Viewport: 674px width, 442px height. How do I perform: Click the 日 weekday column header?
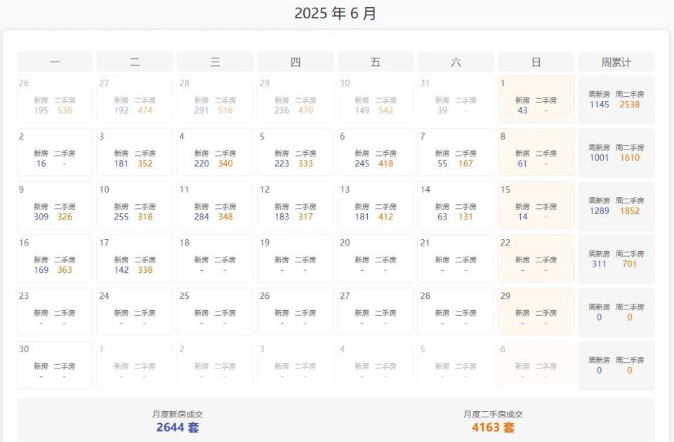pyautogui.click(x=536, y=62)
